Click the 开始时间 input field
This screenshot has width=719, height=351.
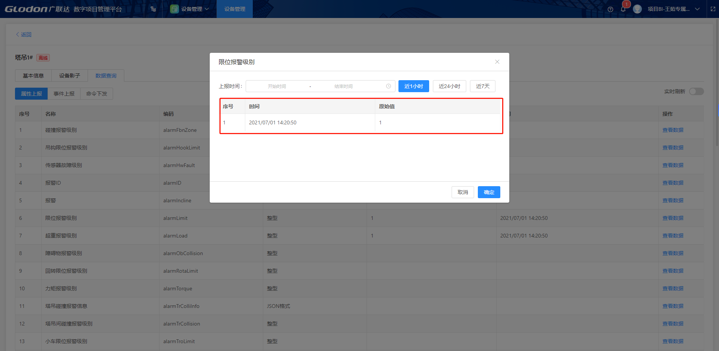point(277,86)
